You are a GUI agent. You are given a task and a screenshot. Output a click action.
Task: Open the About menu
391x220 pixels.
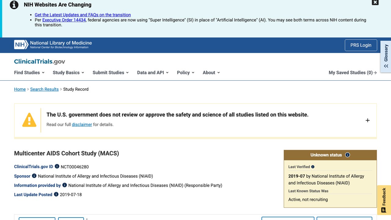[211, 72]
